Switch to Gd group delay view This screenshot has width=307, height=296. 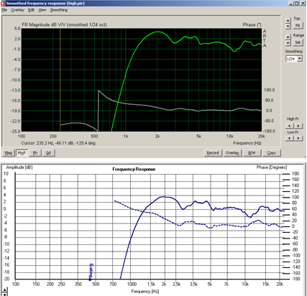click(48, 153)
